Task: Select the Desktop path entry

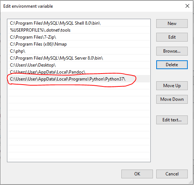Action: [79, 65]
